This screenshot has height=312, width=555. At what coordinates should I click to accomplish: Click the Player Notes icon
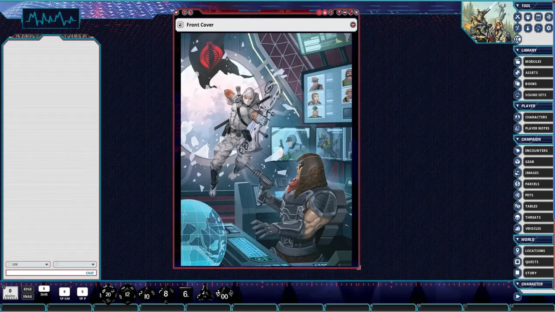click(517, 128)
